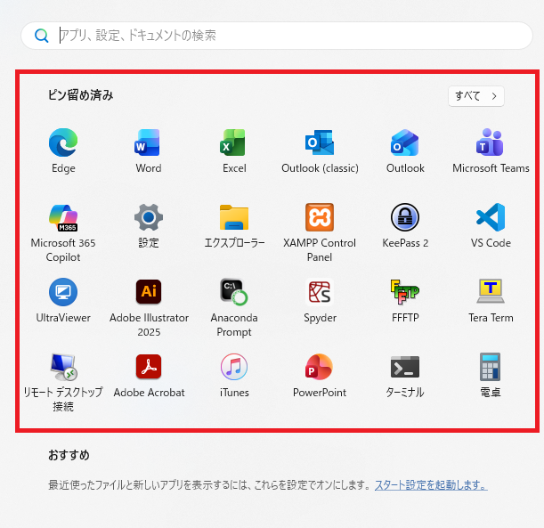Launch PowerPoint
This screenshot has height=528, width=544.
point(320,367)
